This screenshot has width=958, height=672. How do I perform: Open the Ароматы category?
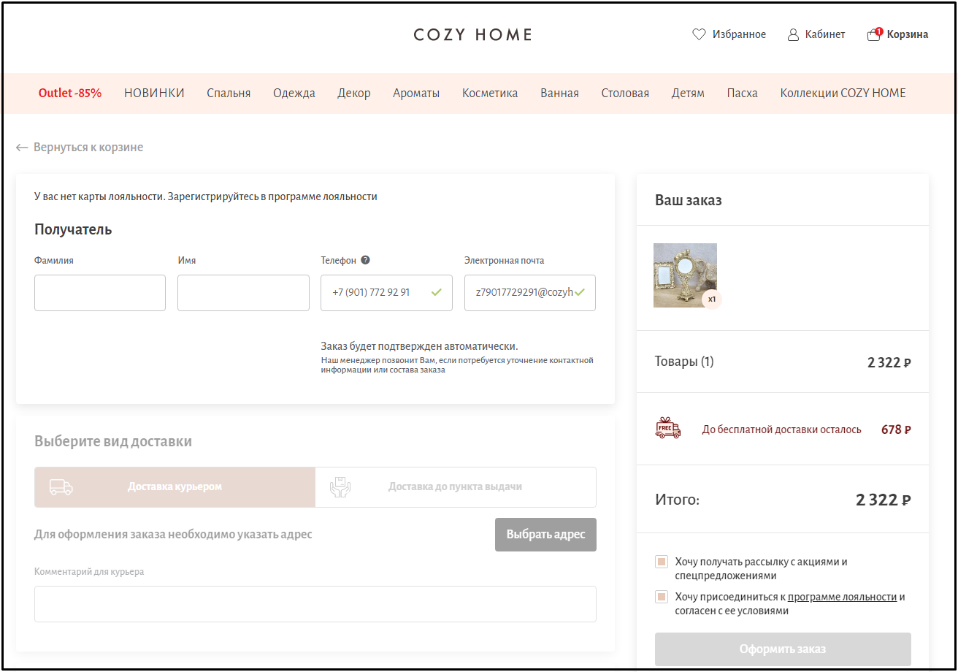[416, 93]
